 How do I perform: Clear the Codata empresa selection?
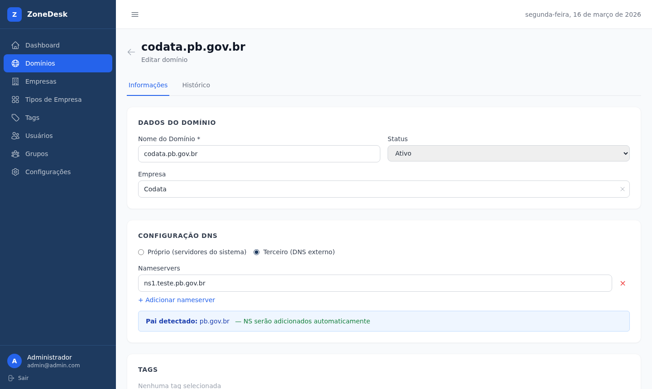click(x=622, y=189)
